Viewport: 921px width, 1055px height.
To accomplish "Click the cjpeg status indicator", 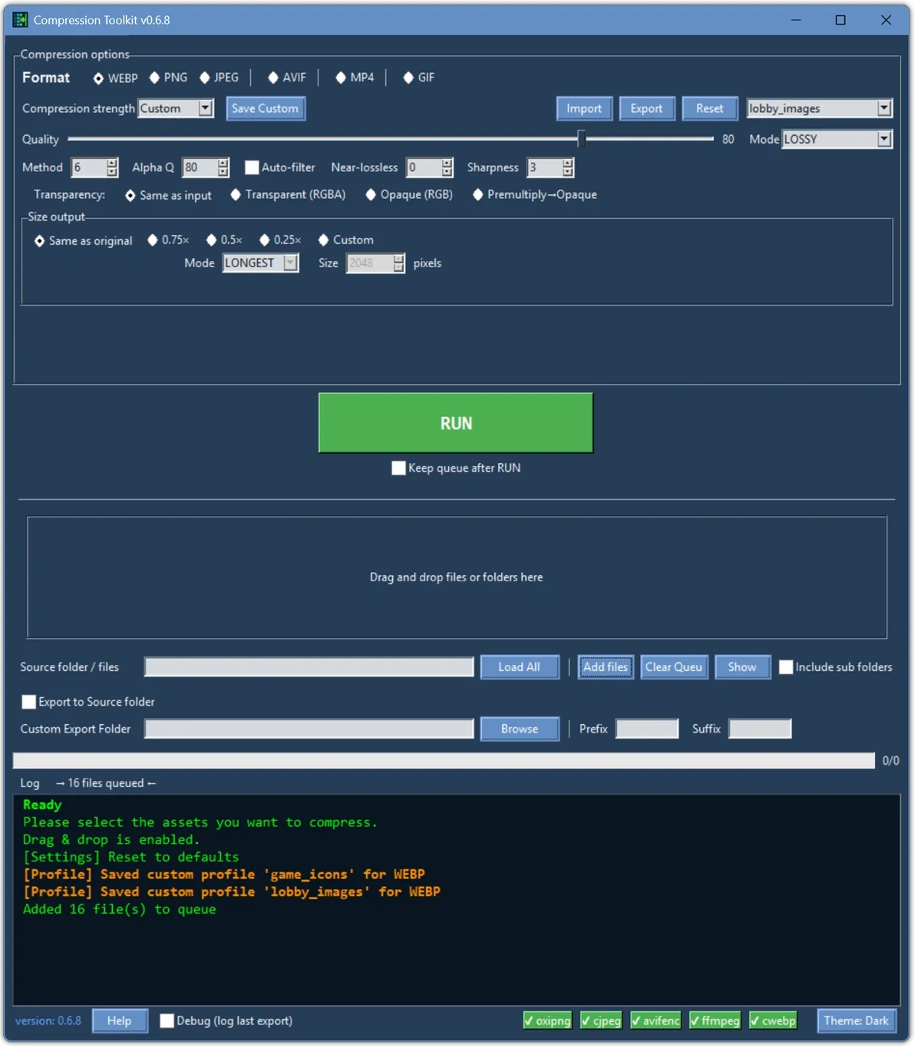I will [601, 1020].
